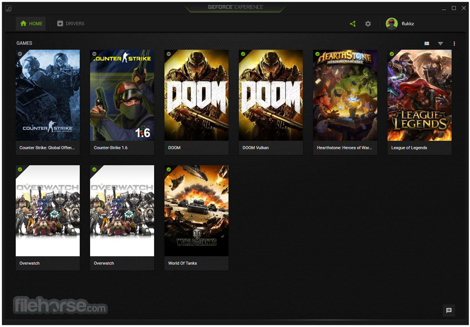Click the flukkz profile avatar

[x=391, y=23]
